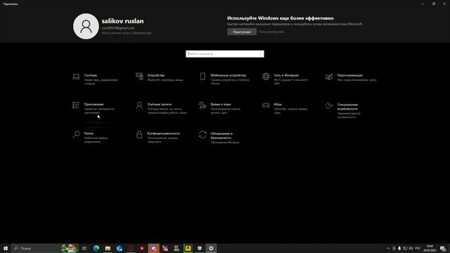450x253 pixels.
Task: Open the Устройства category icon
Action: pos(139,77)
